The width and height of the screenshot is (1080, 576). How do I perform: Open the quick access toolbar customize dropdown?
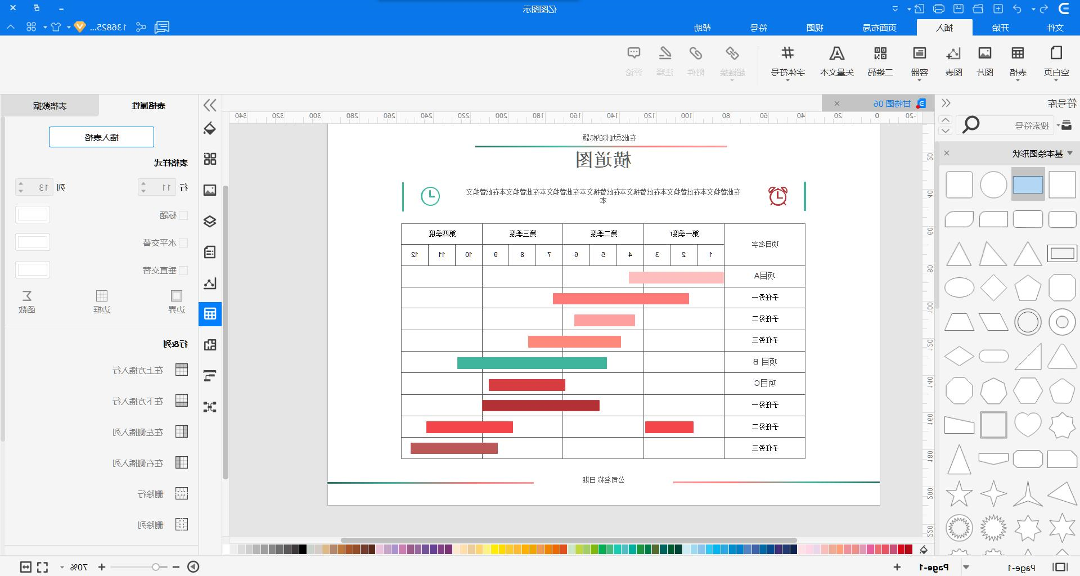point(895,8)
